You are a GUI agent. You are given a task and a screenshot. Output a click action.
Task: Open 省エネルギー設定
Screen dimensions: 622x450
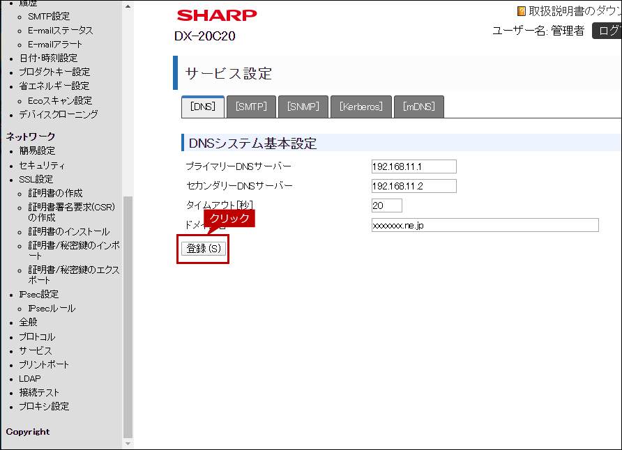pyautogui.click(x=54, y=86)
